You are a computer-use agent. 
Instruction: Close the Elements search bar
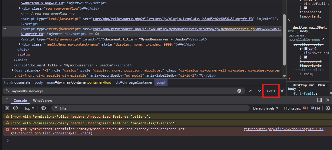(x=282, y=91)
